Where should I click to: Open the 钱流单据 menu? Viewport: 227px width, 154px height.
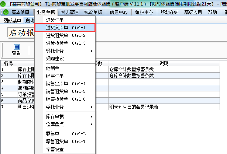point(93,13)
